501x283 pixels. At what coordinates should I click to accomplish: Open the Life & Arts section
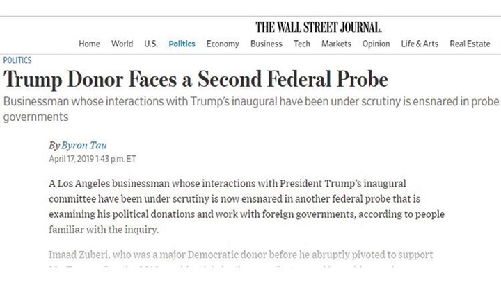coord(420,44)
